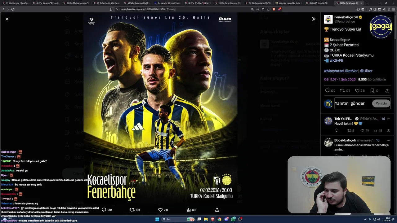Open the #MaçVarsaÜlkerVar hashtag link
Viewport: 397px width, 223px height.
click(341, 71)
